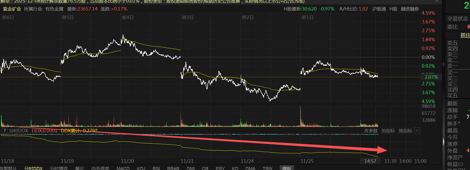Click the 前4日 day label
This screenshot has height=170, width=470.
tap(128, 17)
